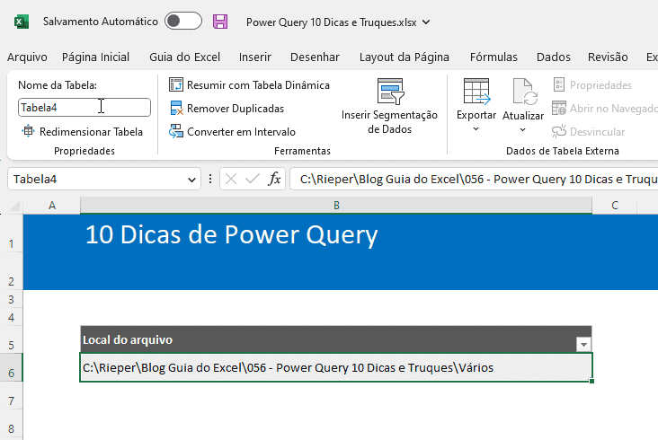Open the Guia do Excel tab
This screenshot has width=658, height=440.
tap(184, 57)
